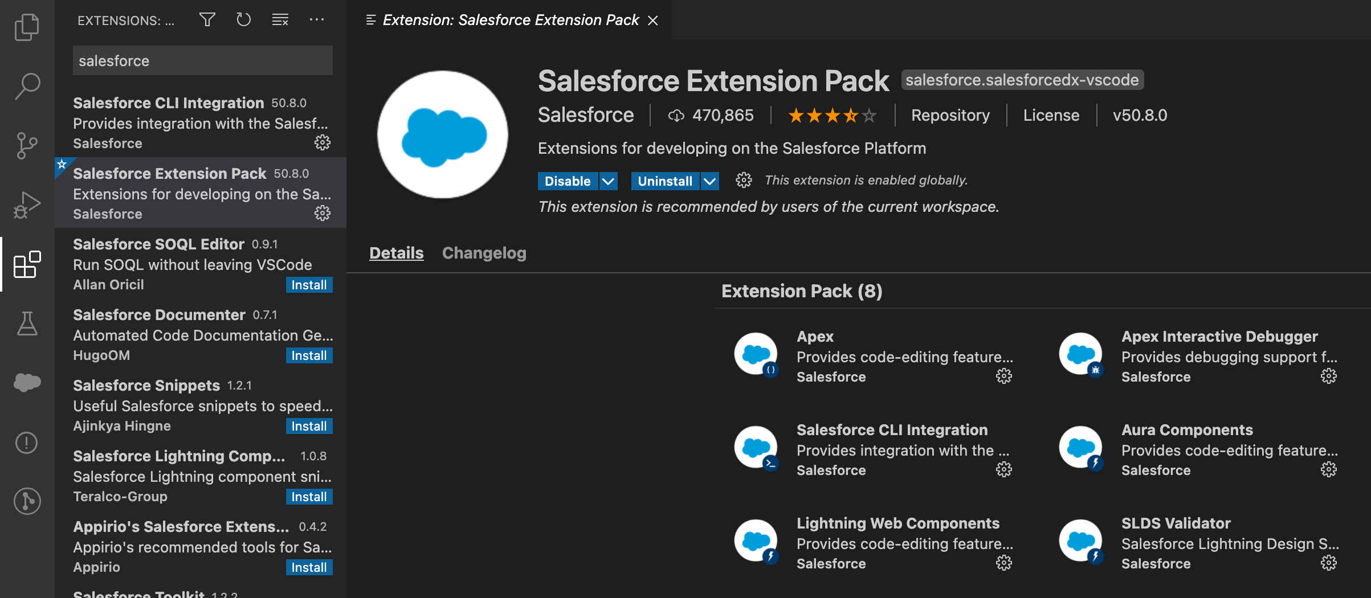Focus the extensions search field containing salesforce
The height and width of the screenshot is (598, 1371).
[x=203, y=60]
